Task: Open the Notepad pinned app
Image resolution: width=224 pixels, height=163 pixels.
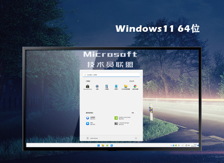Action: pos(116,87)
